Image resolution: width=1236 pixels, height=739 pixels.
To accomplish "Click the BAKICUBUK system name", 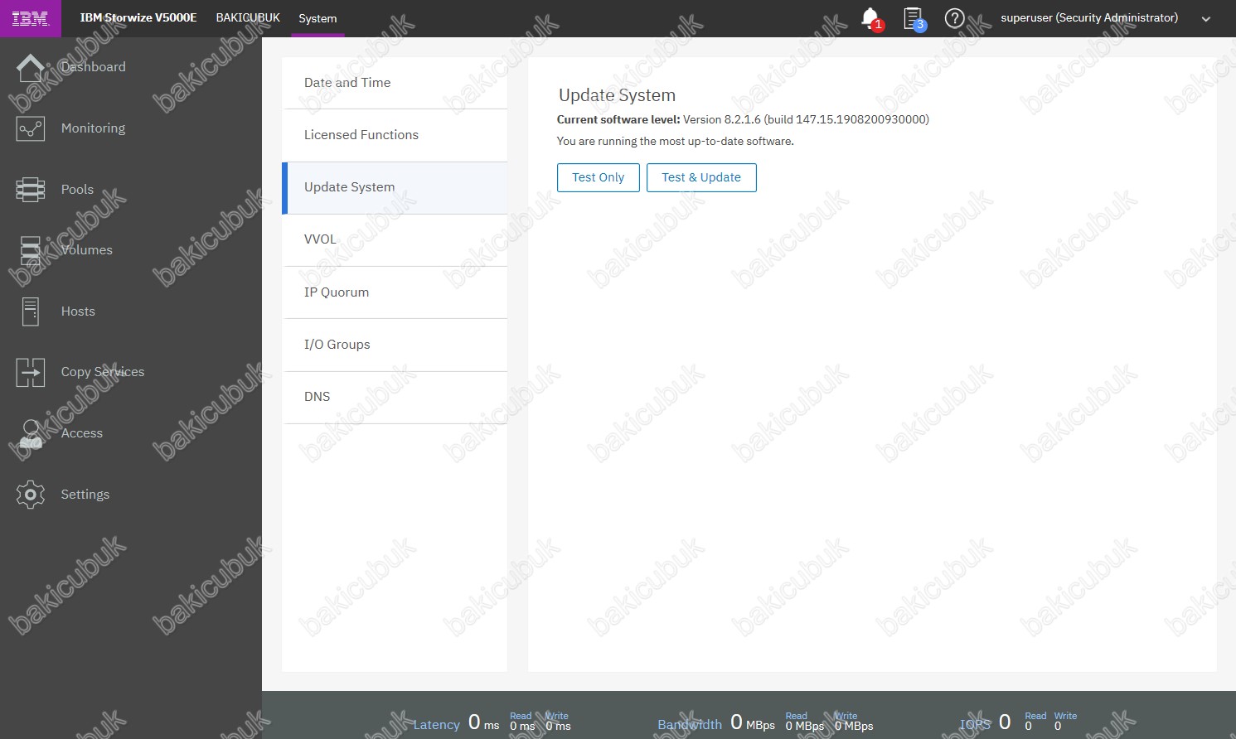I will click(248, 17).
